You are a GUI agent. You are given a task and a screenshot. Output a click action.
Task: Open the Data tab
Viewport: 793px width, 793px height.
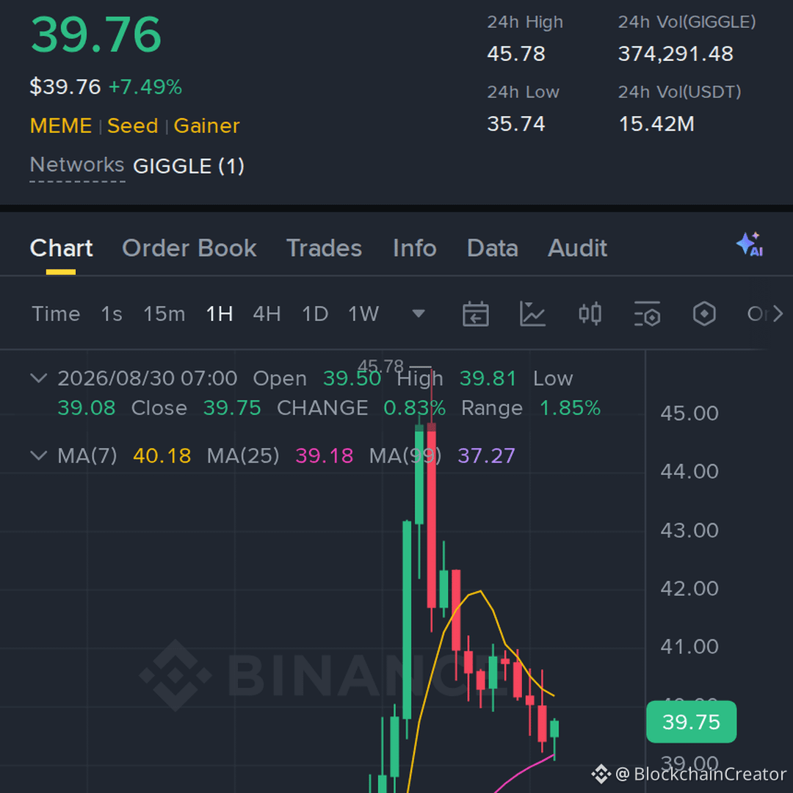pyautogui.click(x=493, y=248)
